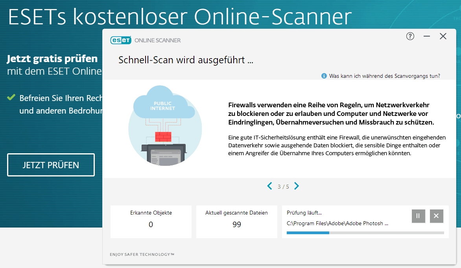Screen dimensions: 461x268
Task: Click the detected objects value "0"
Action: click(x=151, y=224)
